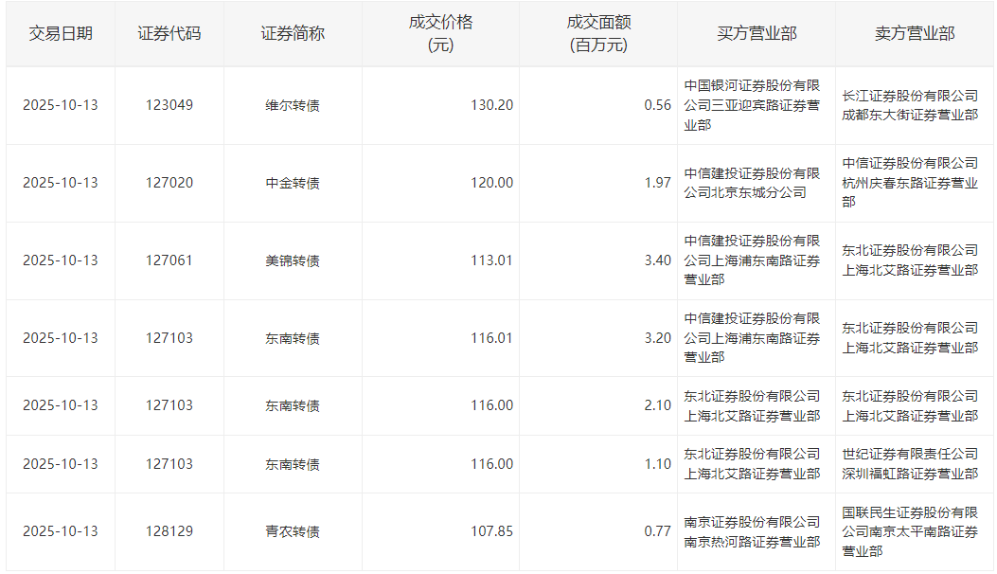997x574 pixels.
Task: Click 东南转债 in the 1.10 amount row
Action: point(293,464)
